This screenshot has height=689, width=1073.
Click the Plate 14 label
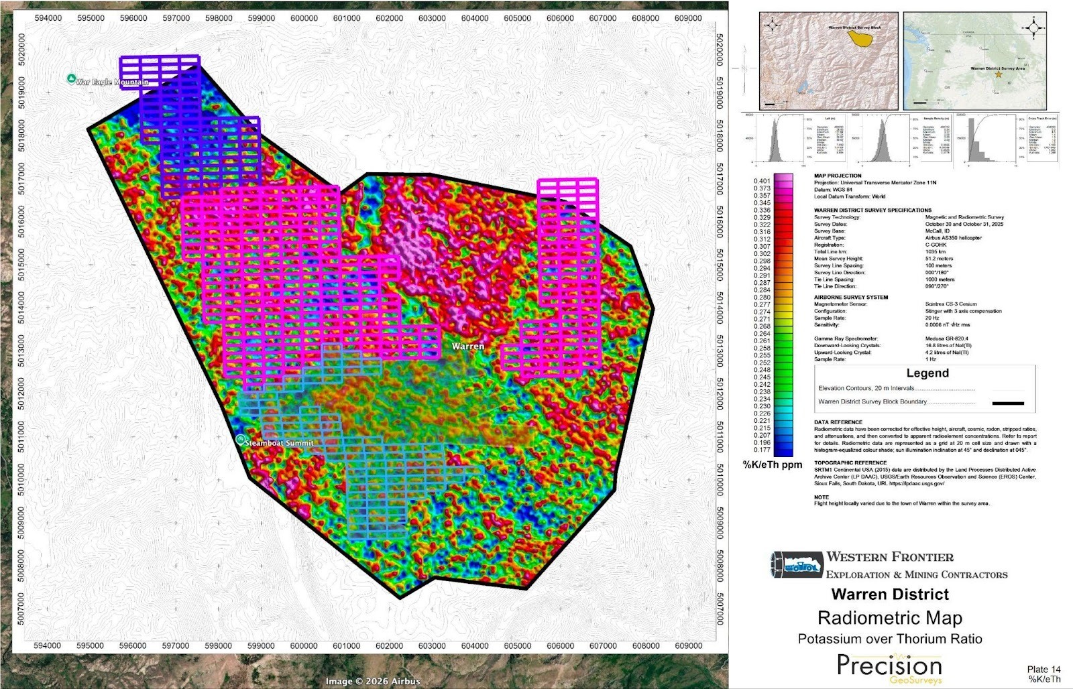coord(1043,669)
